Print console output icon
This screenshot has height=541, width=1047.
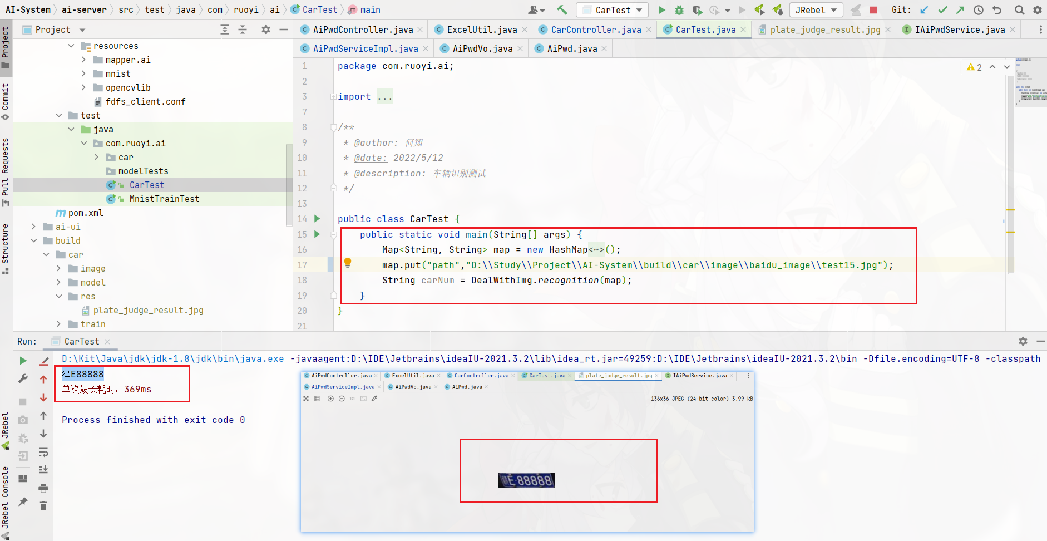coord(43,488)
